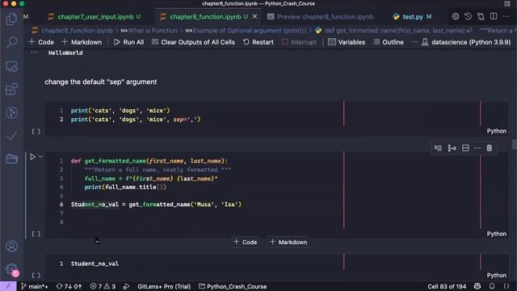
Task: Delete the current cell with trash icon
Action: pos(490,148)
